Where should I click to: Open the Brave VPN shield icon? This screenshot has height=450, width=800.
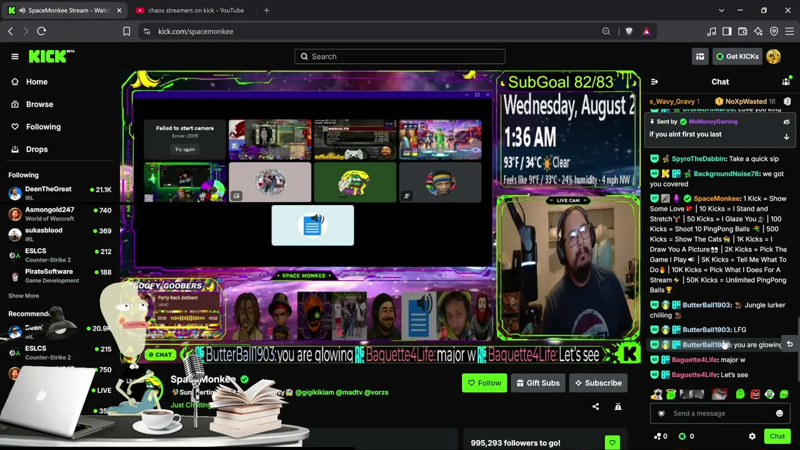coord(774,31)
